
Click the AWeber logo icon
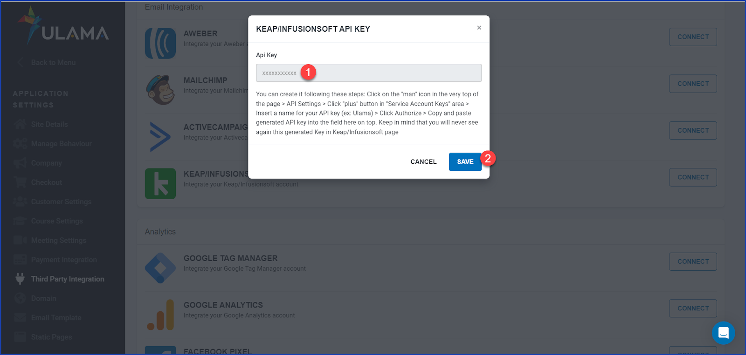pos(160,43)
